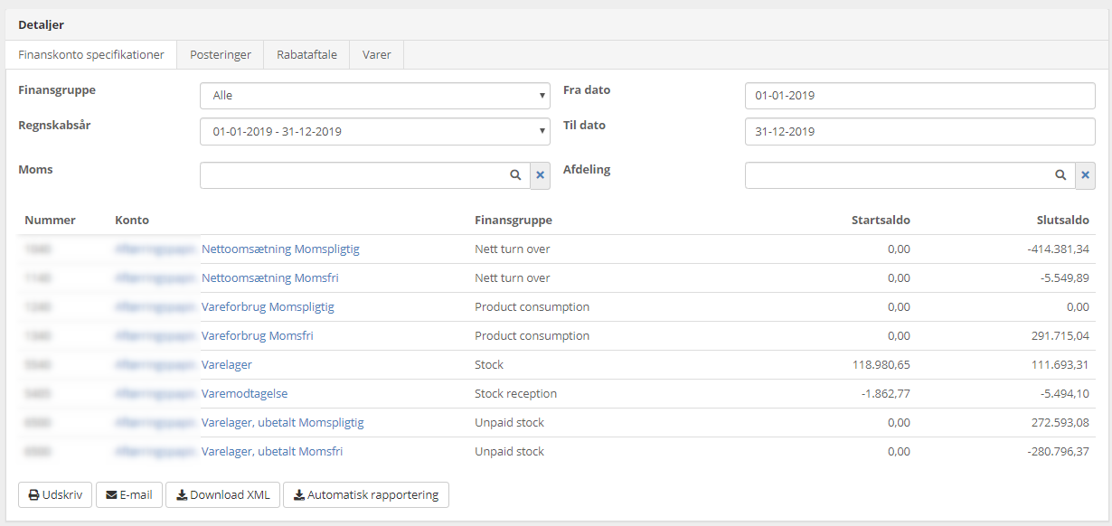This screenshot has width=1112, height=526.
Task: Click the search magnifier in Afdeling field
Action: [1060, 175]
